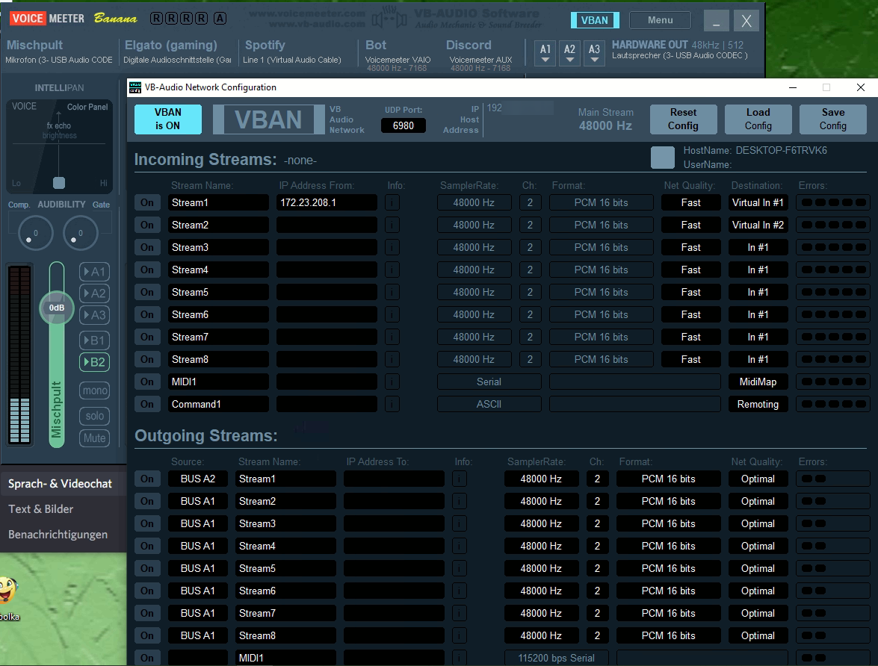Viewport: 878px width, 666px height.
Task: Click info icon for incoming Stream1
Action: pos(392,202)
